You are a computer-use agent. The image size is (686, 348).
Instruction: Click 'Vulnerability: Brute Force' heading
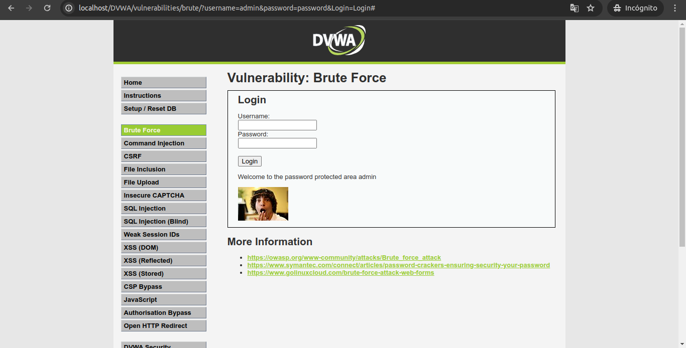[307, 78]
